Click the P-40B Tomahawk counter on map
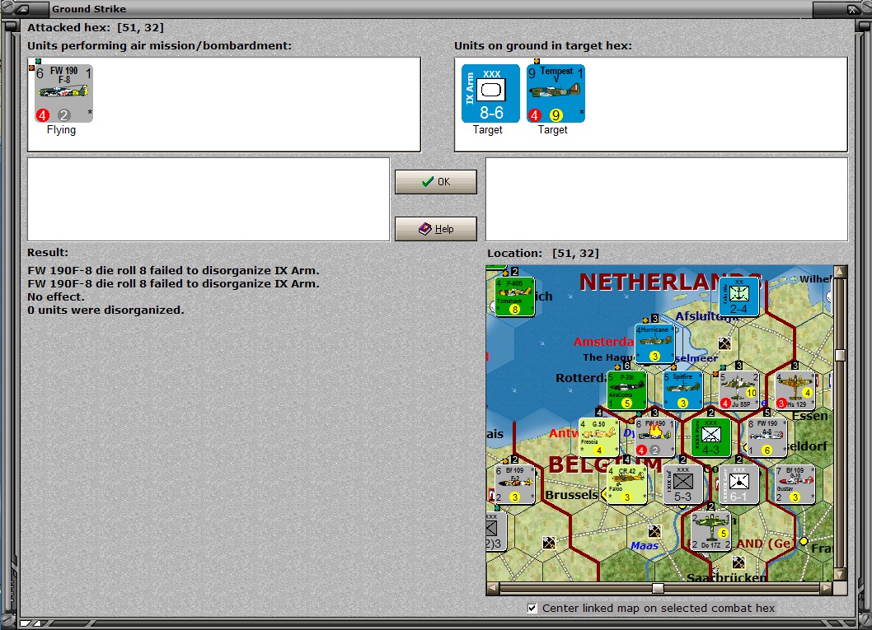This screenshot has height=630, width=872. tap(514, 296)
